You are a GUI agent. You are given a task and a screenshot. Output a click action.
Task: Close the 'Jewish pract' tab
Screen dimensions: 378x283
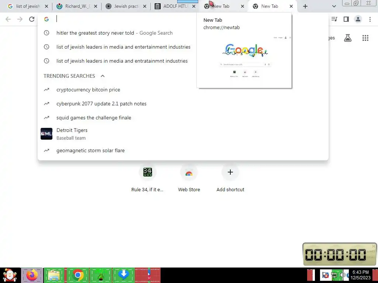(145, 7)
